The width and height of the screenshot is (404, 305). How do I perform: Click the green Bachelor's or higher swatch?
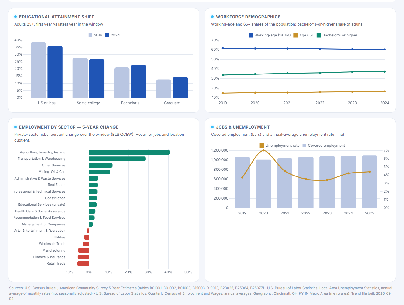tap(319, 35)
